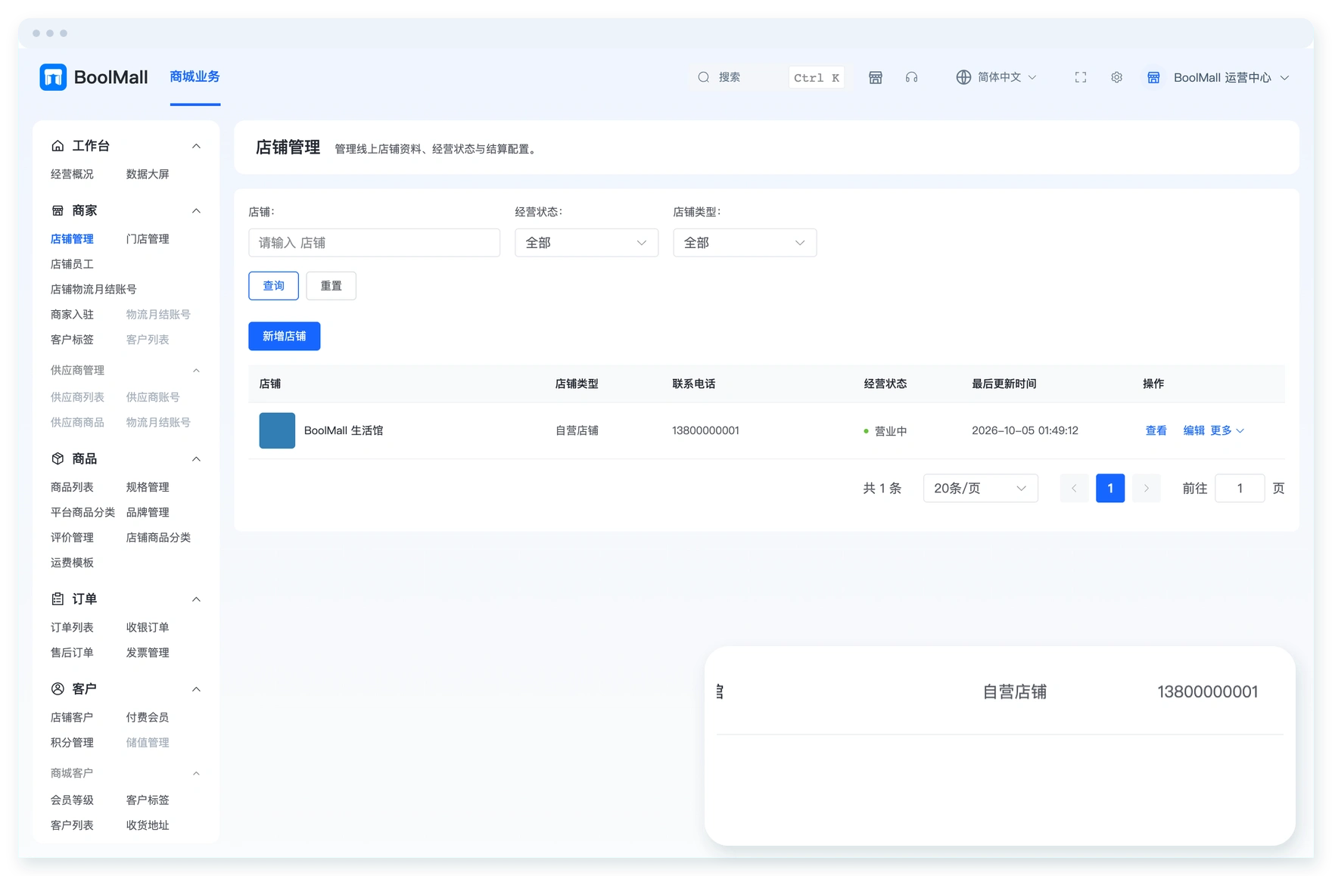Click page 1 pagination button
1332x876 pixels.
pyautogui.click(x=1110, y=488)
